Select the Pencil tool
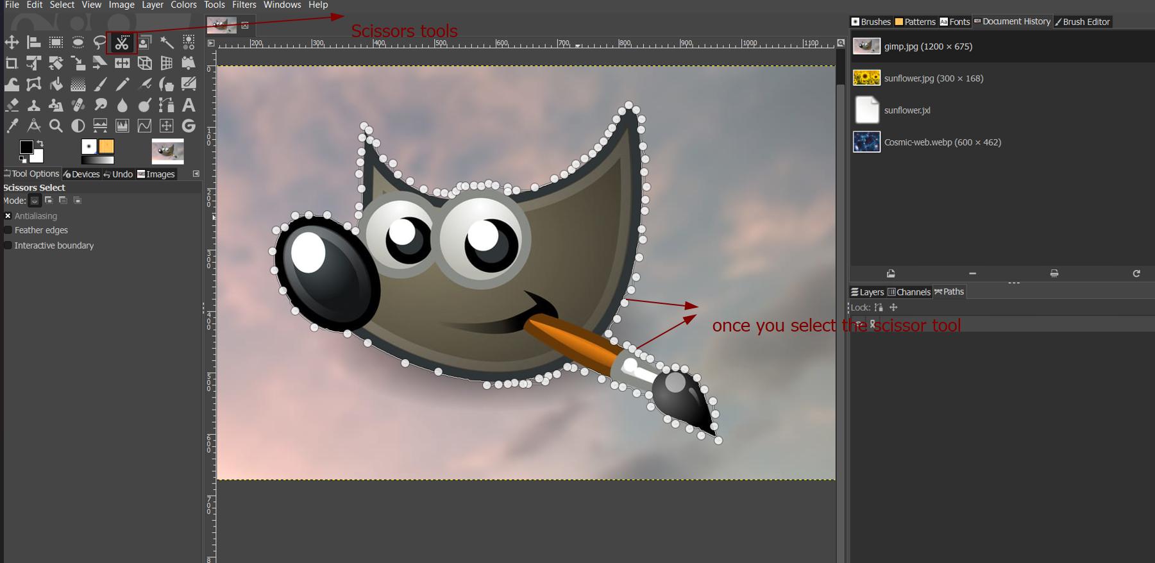Viewport: 1155px width, 563px height. click(x=122, y=84)
